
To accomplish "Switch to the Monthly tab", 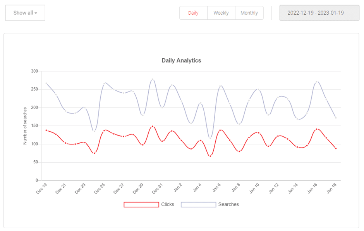I will click(249, 13).
